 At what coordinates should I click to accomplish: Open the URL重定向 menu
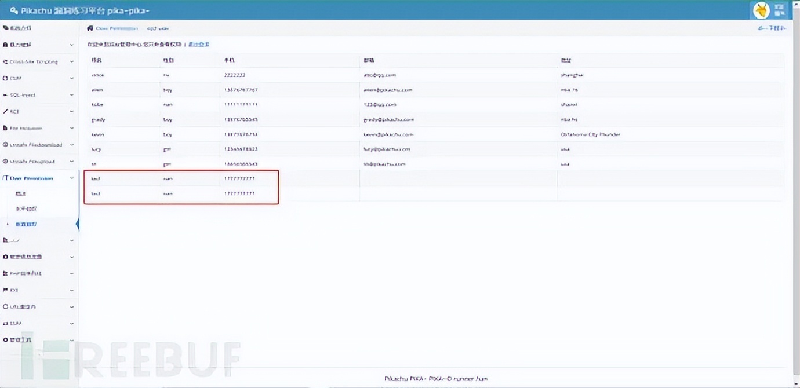pos(38,306)
